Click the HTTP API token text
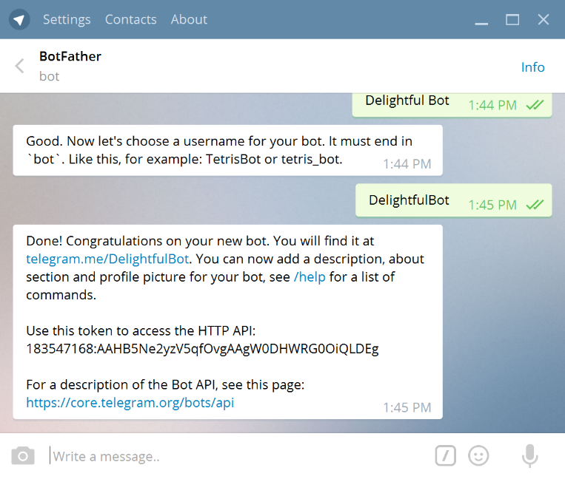Screen dimensions: 565x479 click(202, 349)
